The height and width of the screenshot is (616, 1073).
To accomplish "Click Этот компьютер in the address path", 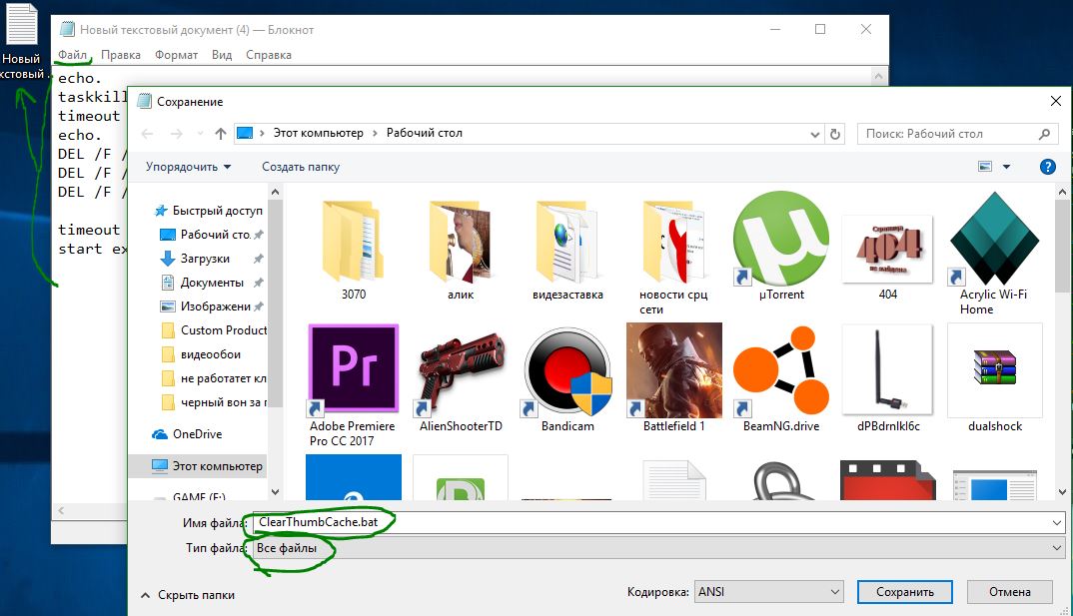I will tap(319, 133).
